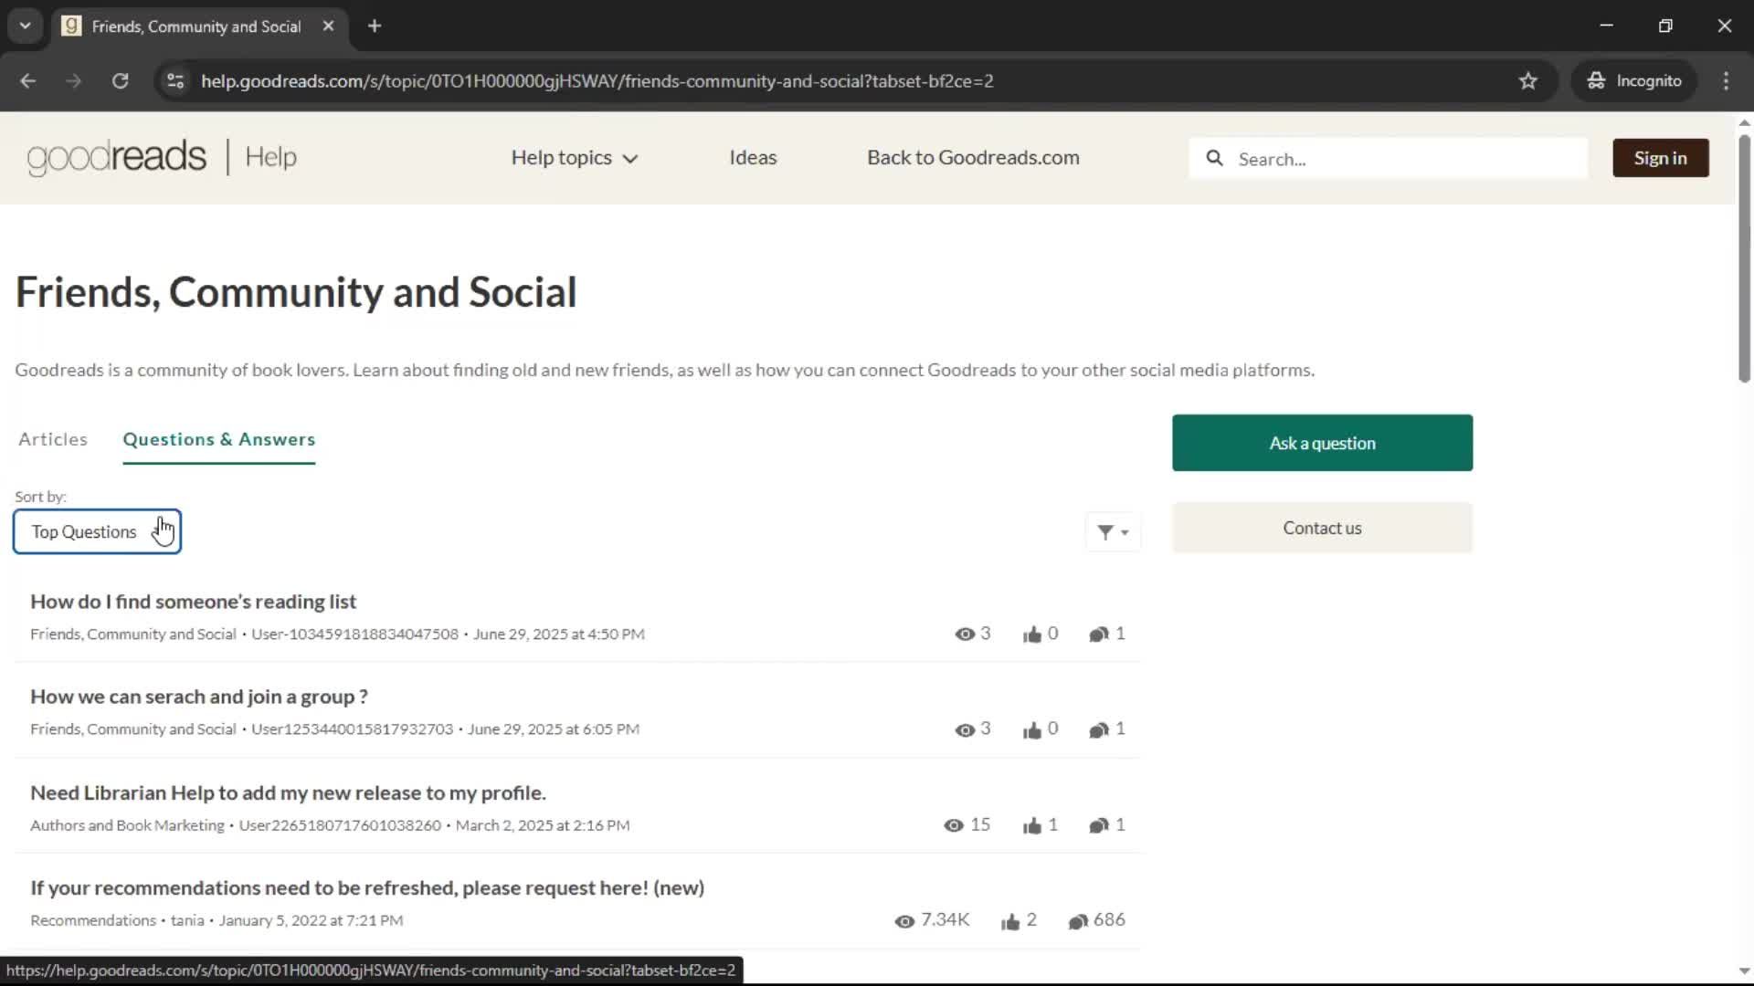
Task: Click the Sign in button
Action: [x=1660, y=158]
